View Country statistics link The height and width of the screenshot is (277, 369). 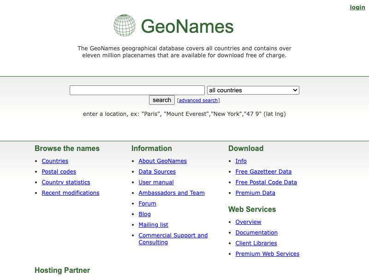point(66,182)
